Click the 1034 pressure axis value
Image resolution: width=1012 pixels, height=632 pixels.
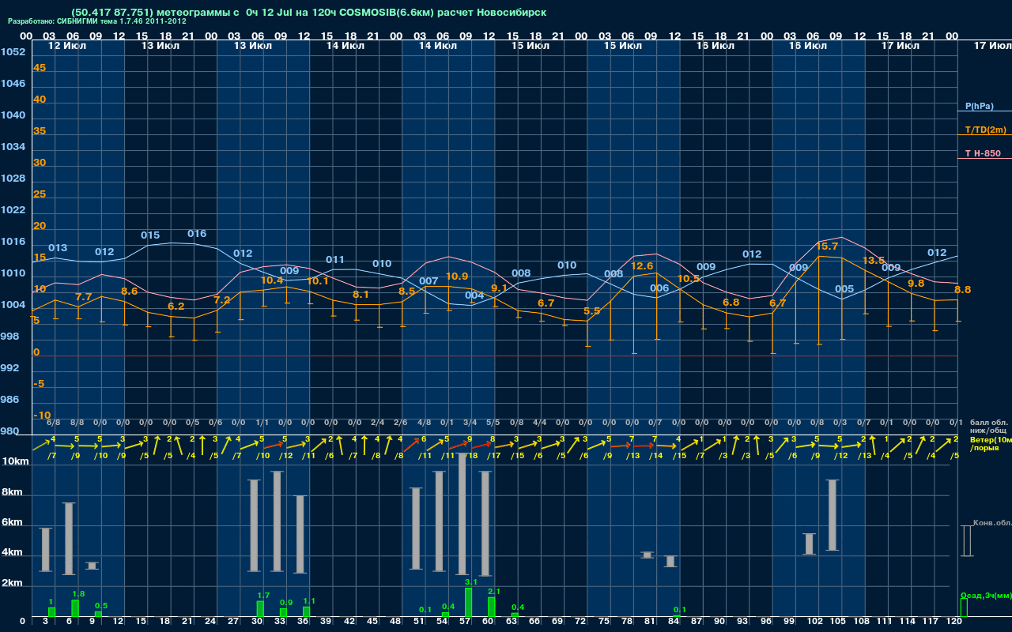13,147
